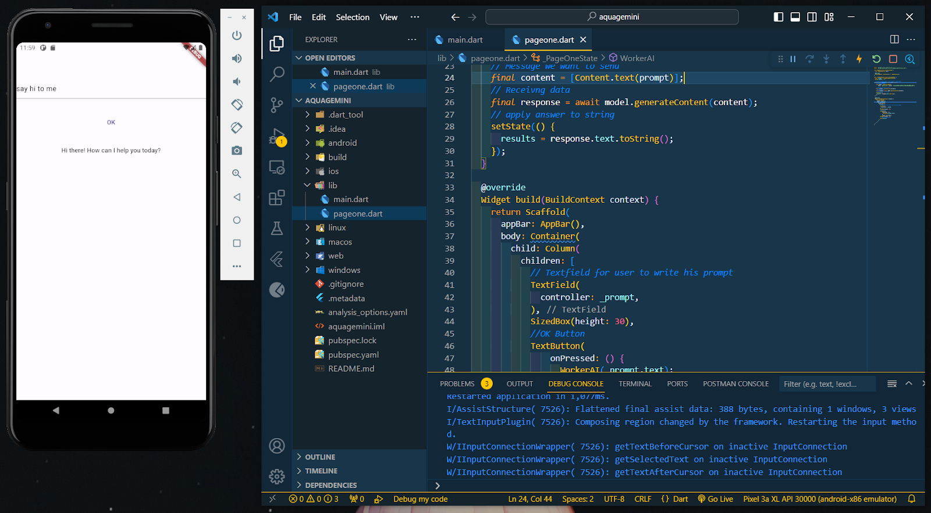The image size is (931, 513).
Task: Open the Selection menu
Action: pos(353,17)
